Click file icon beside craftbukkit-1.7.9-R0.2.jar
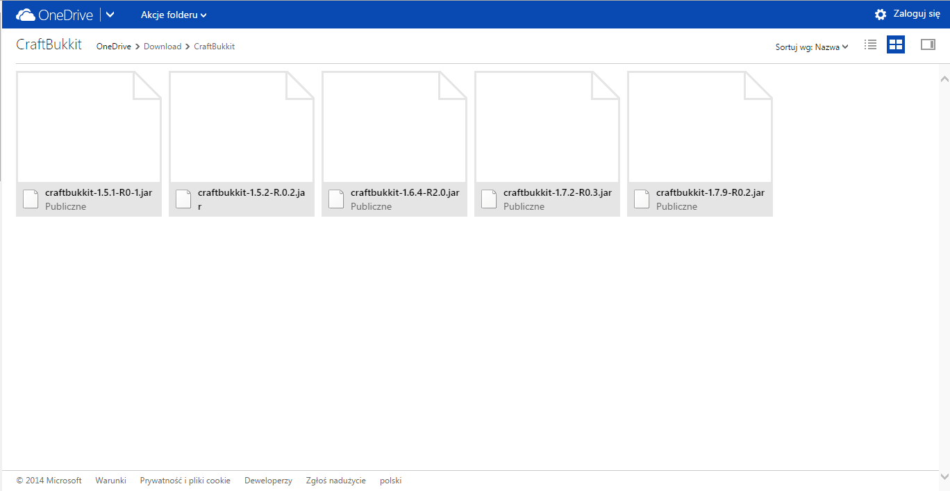The height and width of the screenshot is (491, 950). [x=642, y=199]
